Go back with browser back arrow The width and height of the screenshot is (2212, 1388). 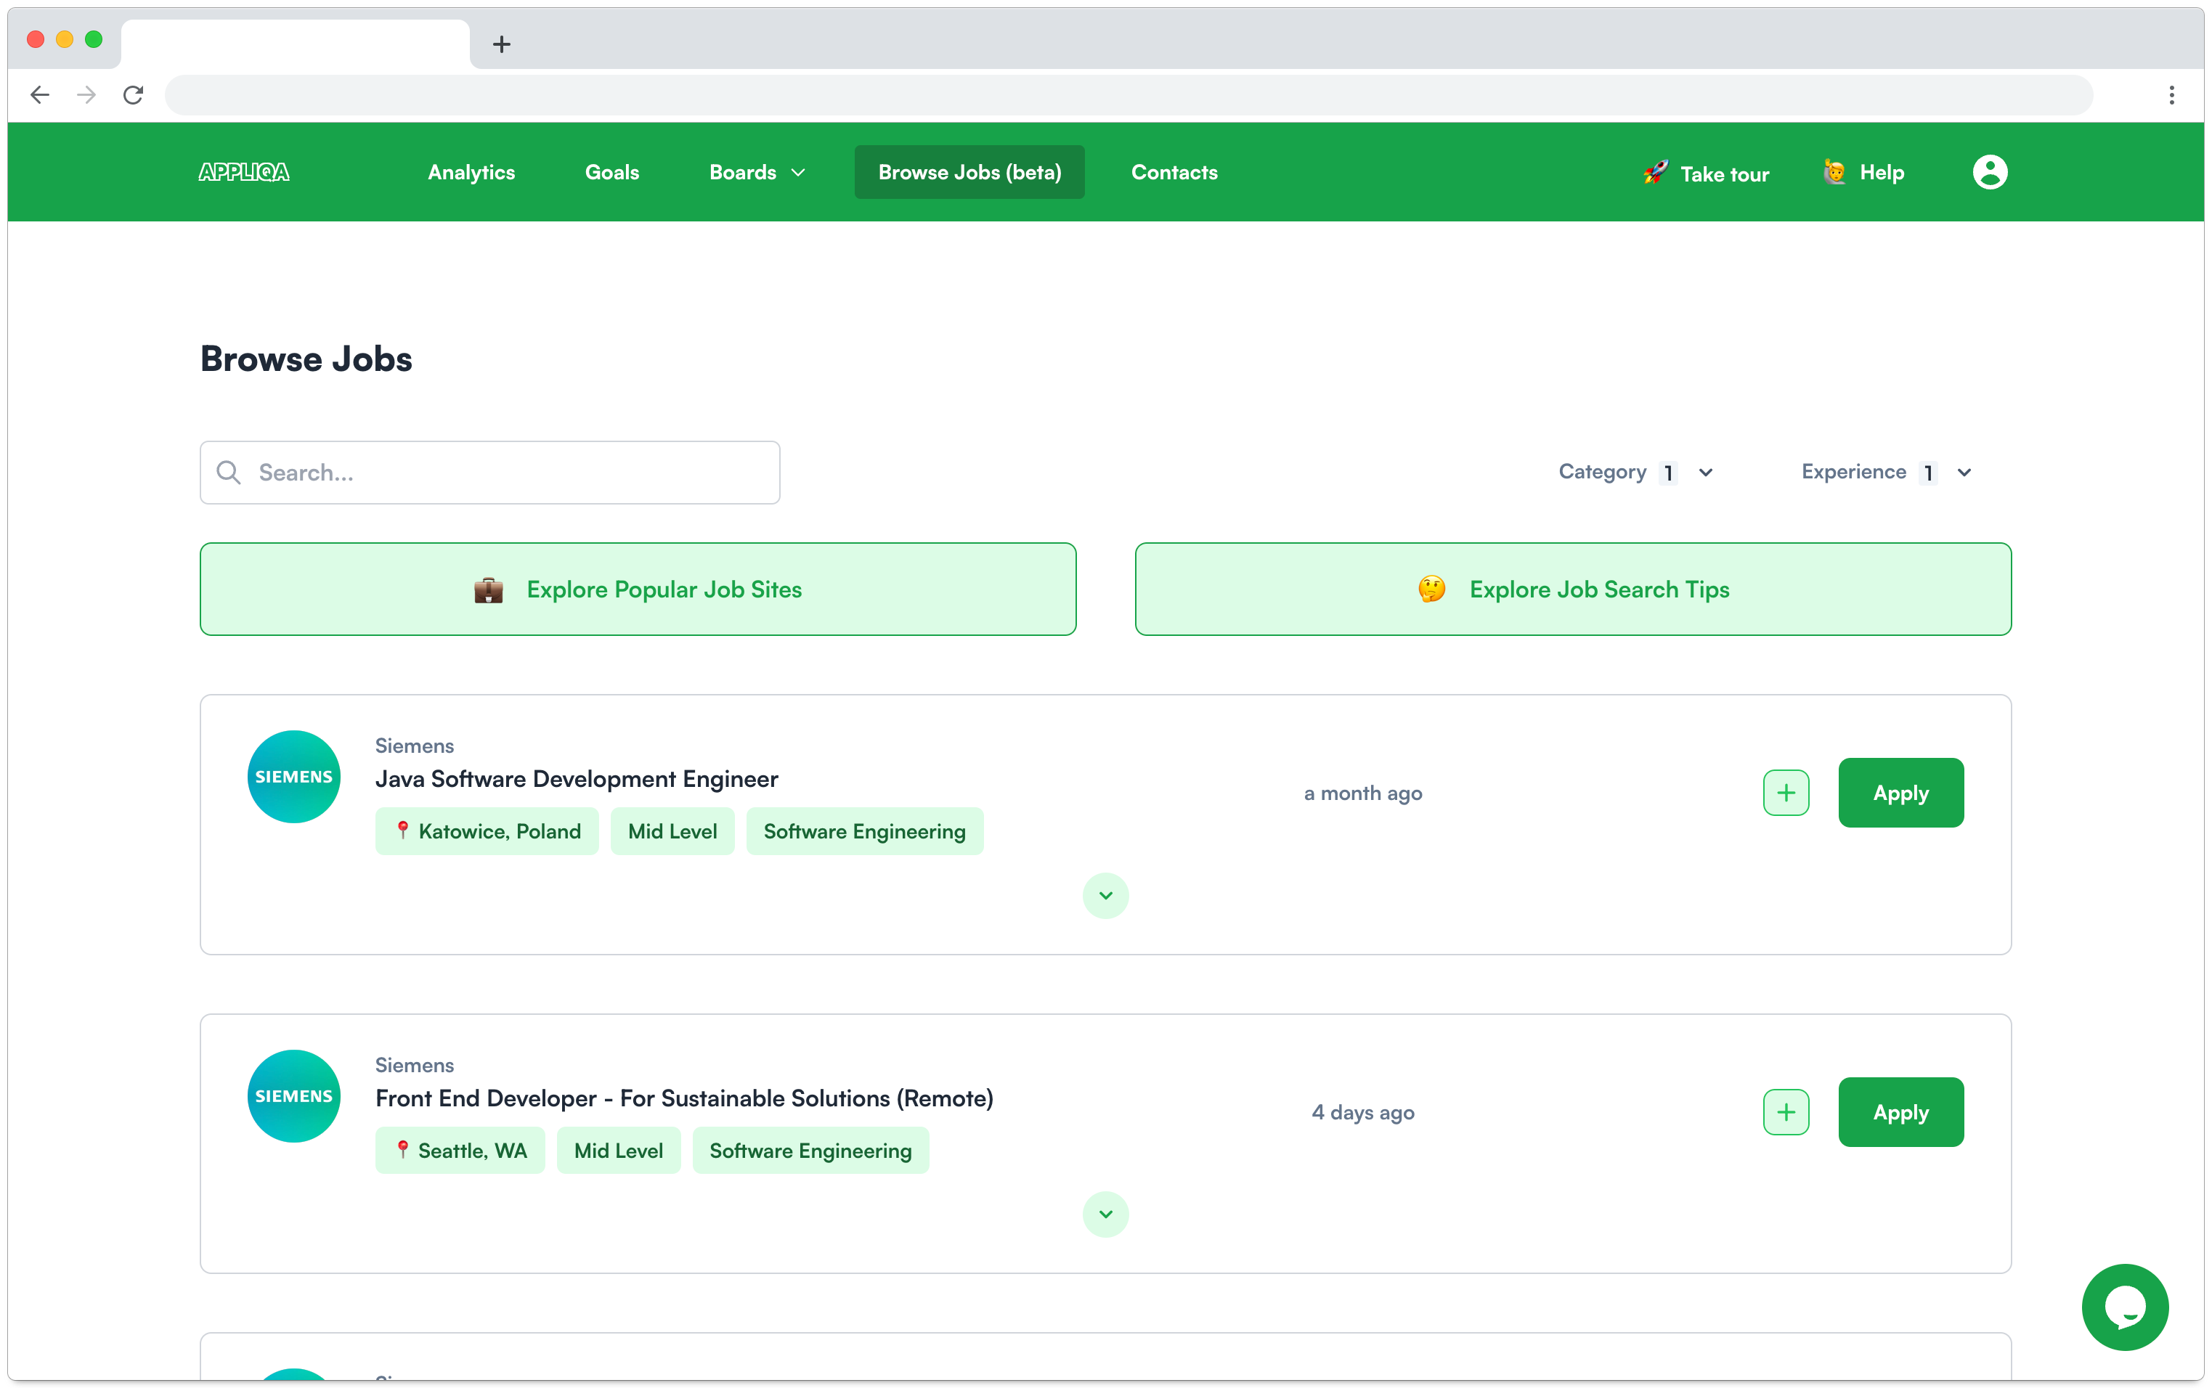39,94
